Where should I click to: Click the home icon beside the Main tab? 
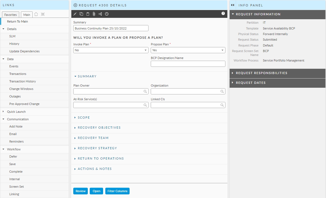pyautogui.click(x=36, y=14)
